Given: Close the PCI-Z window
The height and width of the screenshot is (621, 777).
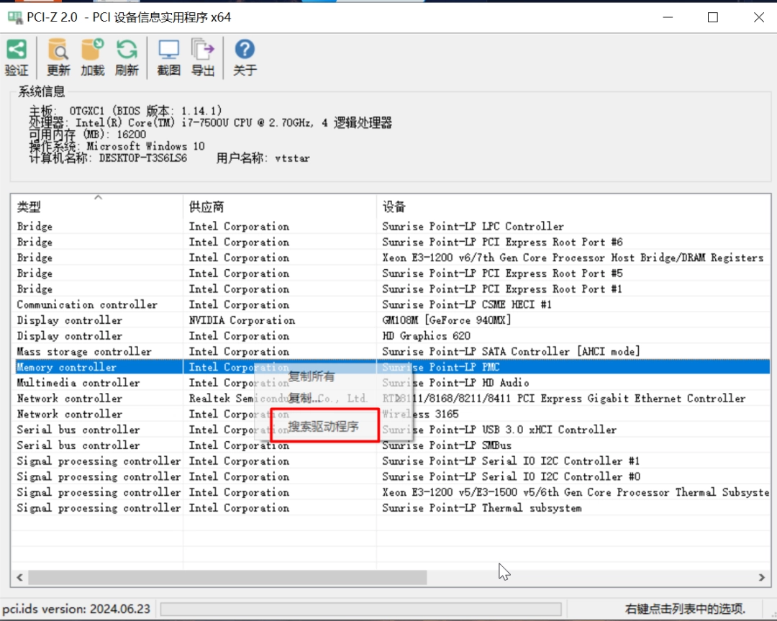Looking at the screenshot, I should (x=759, y=17).
